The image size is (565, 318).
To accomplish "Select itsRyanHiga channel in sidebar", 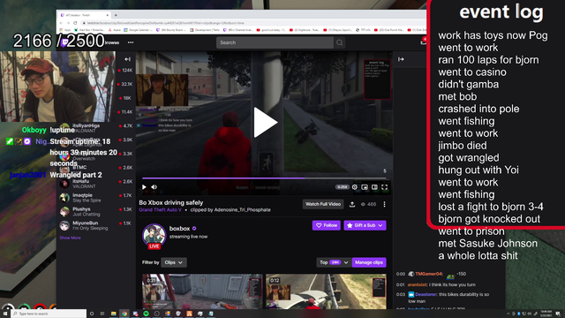I will [96, 127].
